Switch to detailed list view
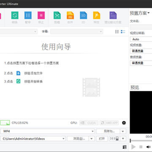This screenshot has width=152, height=152. click(123, 32)
